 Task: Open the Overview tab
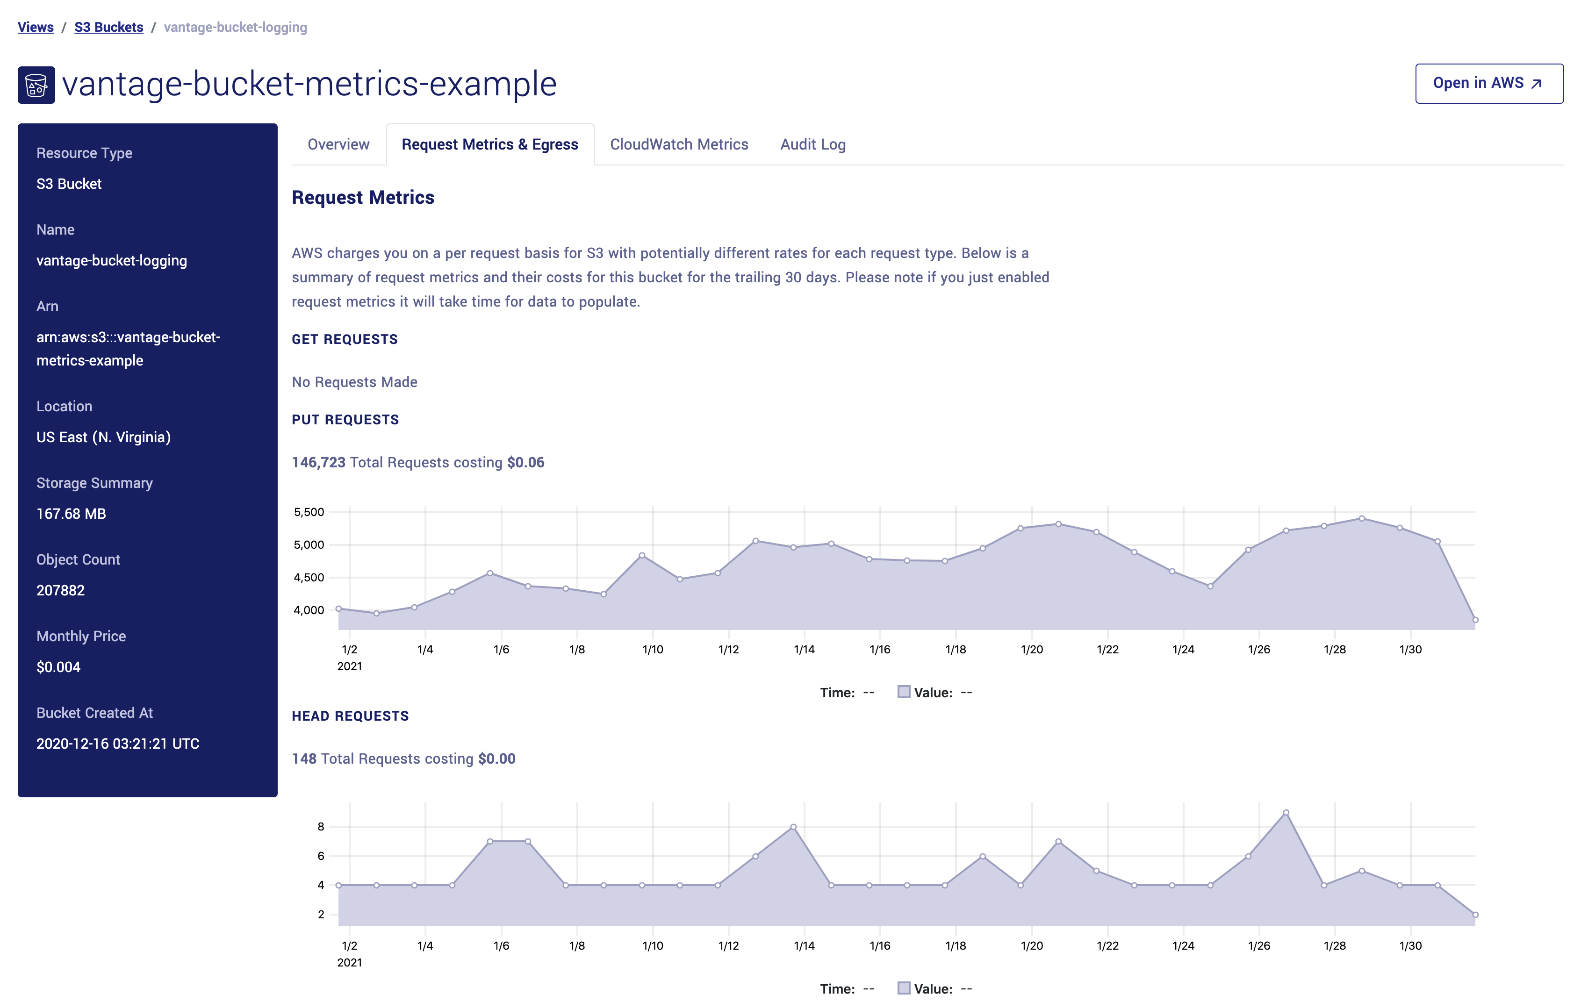(x=338, y=144)
